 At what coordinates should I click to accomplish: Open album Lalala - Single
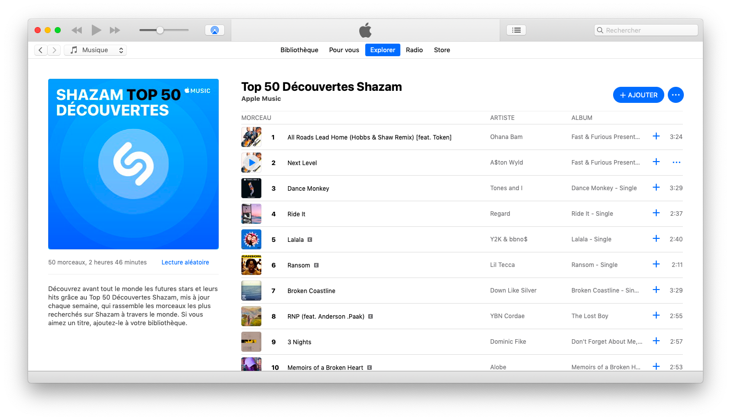pos(591,239)
